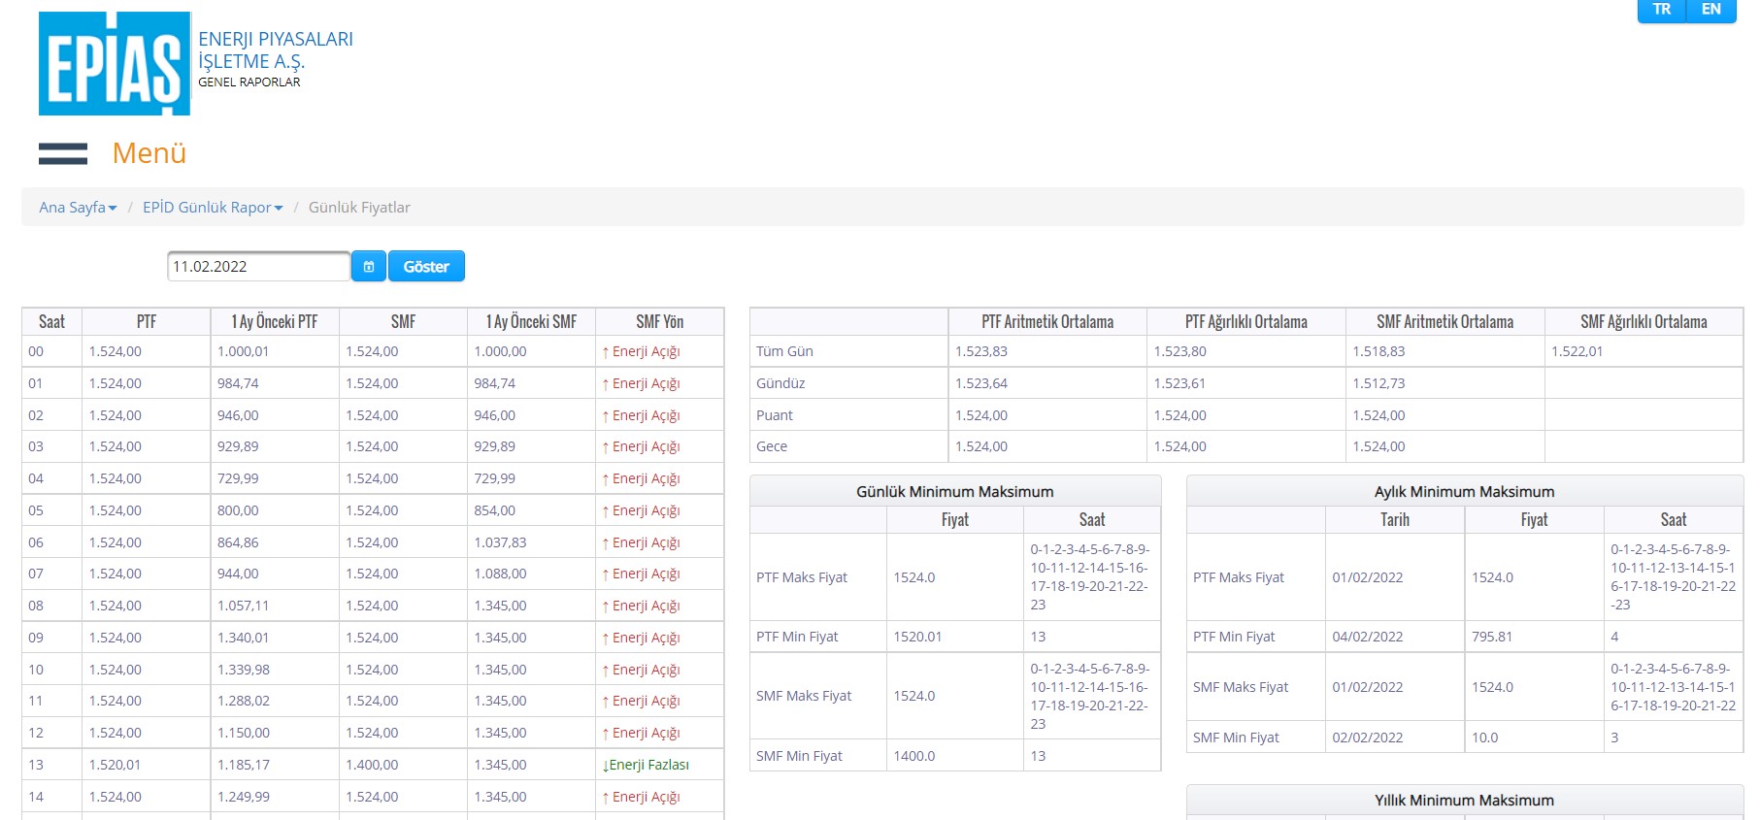Click the PTF Aritmetik Ortalama header
Image resolution: width=1760 pixels, height=820 pixels.
1046,322
